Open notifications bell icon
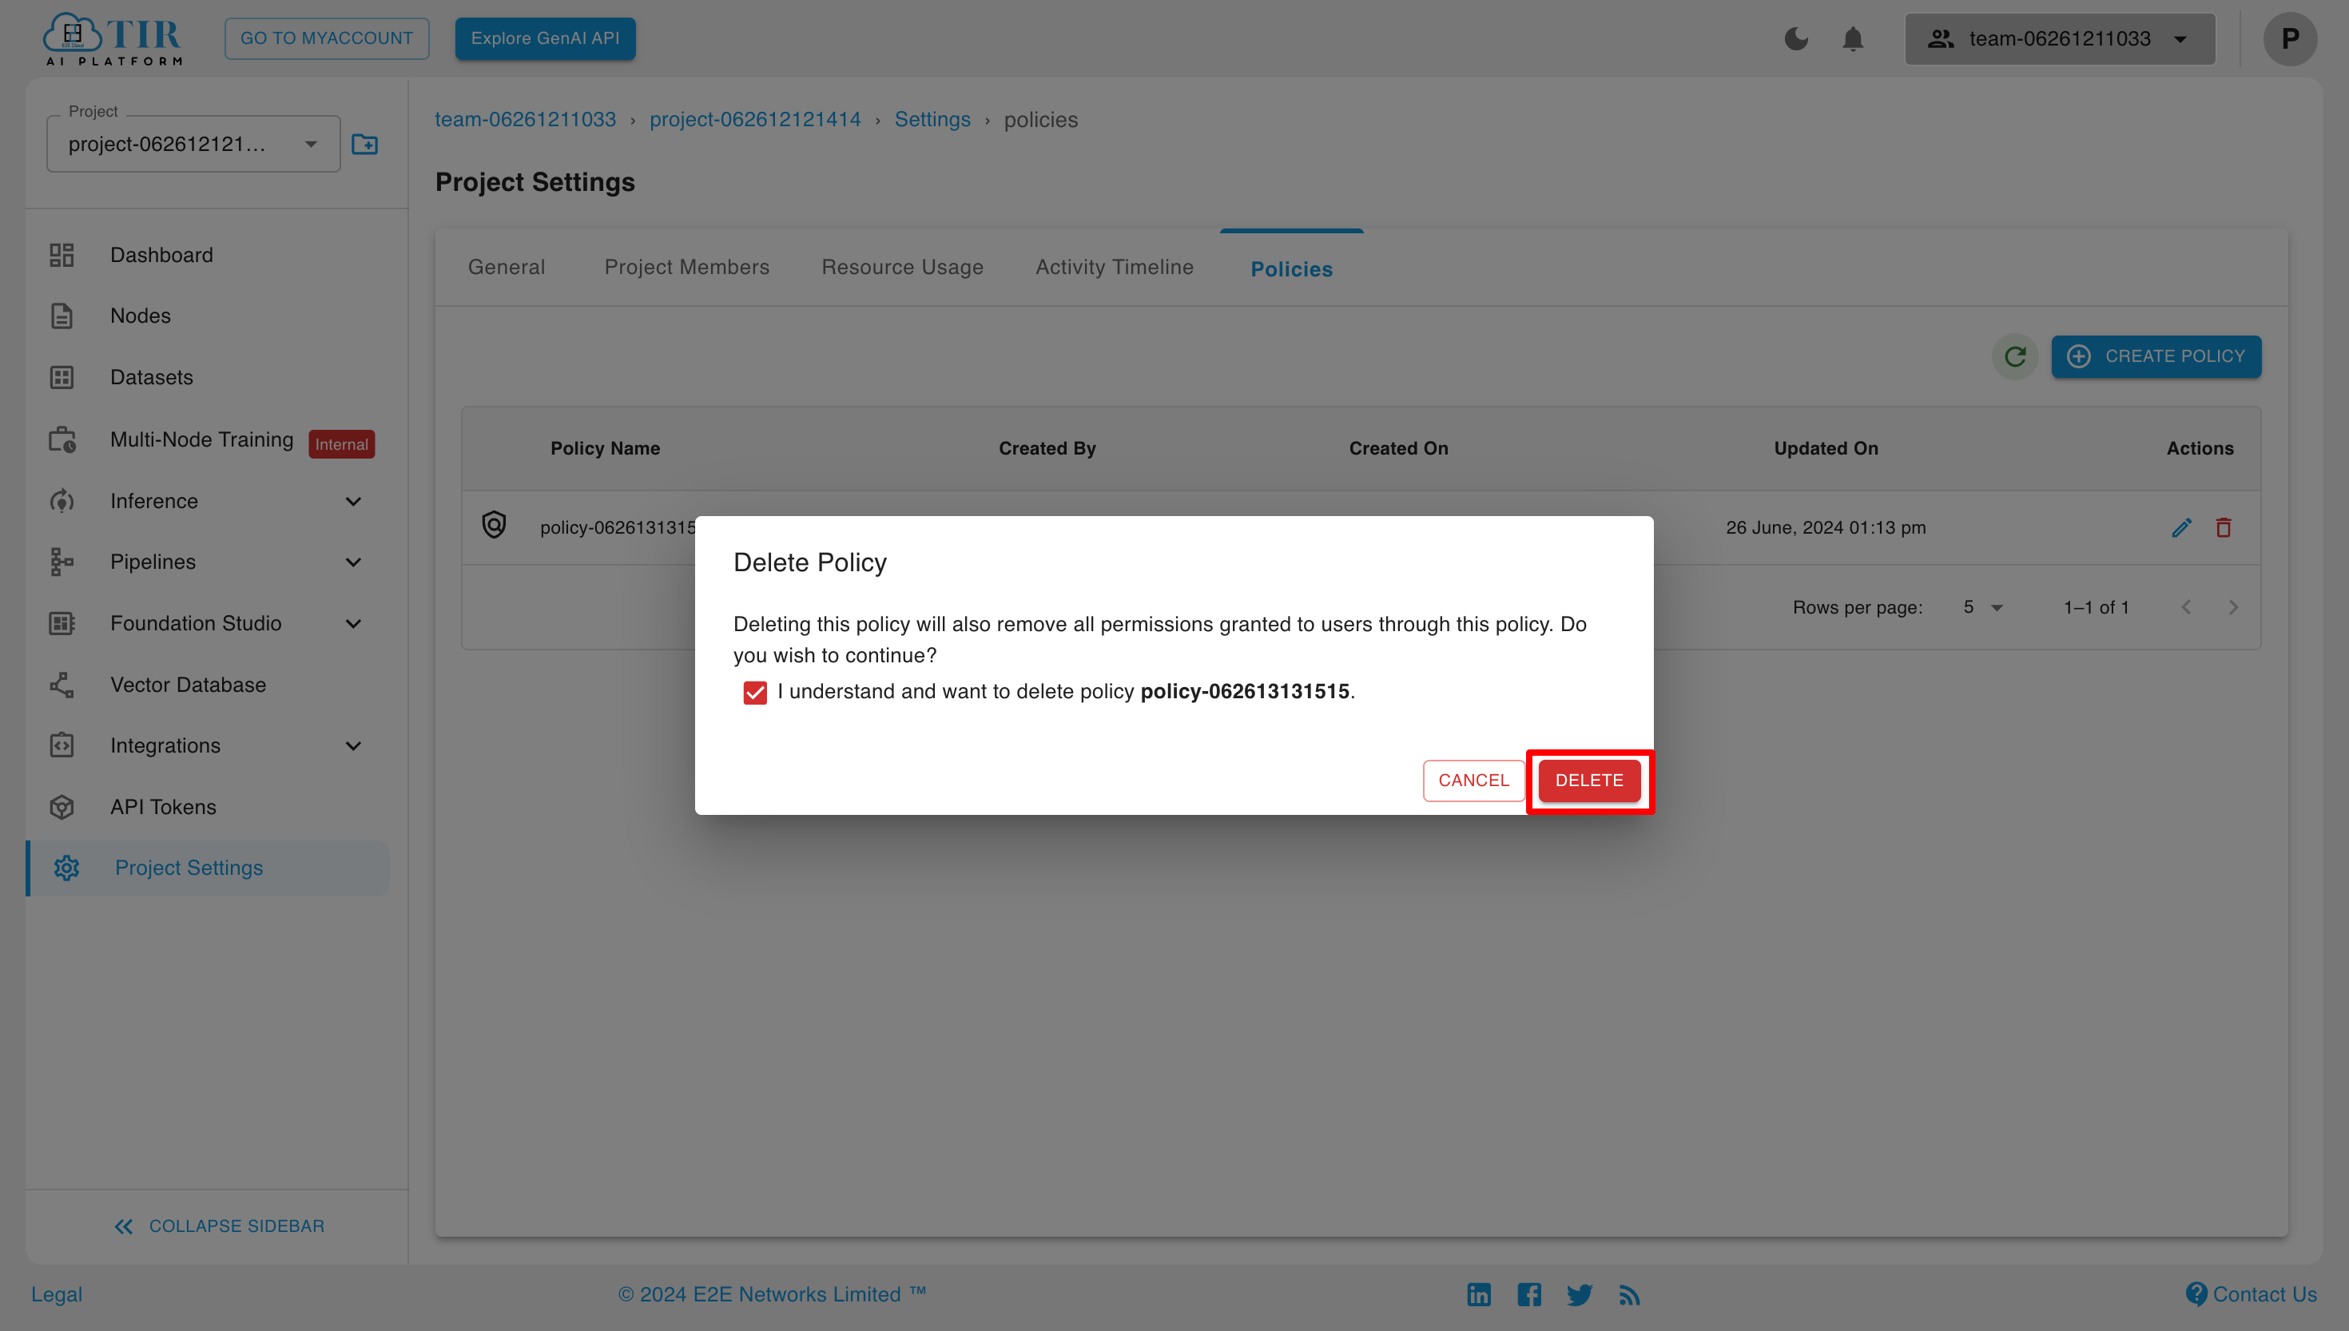 pyautogui.click(x=1853, y=38)
